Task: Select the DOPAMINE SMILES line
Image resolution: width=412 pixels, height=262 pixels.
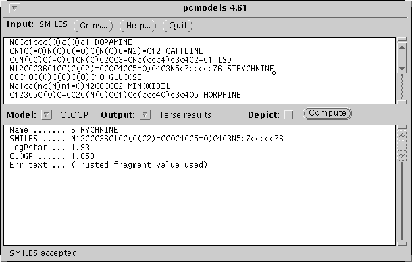Action: (71, 42)
